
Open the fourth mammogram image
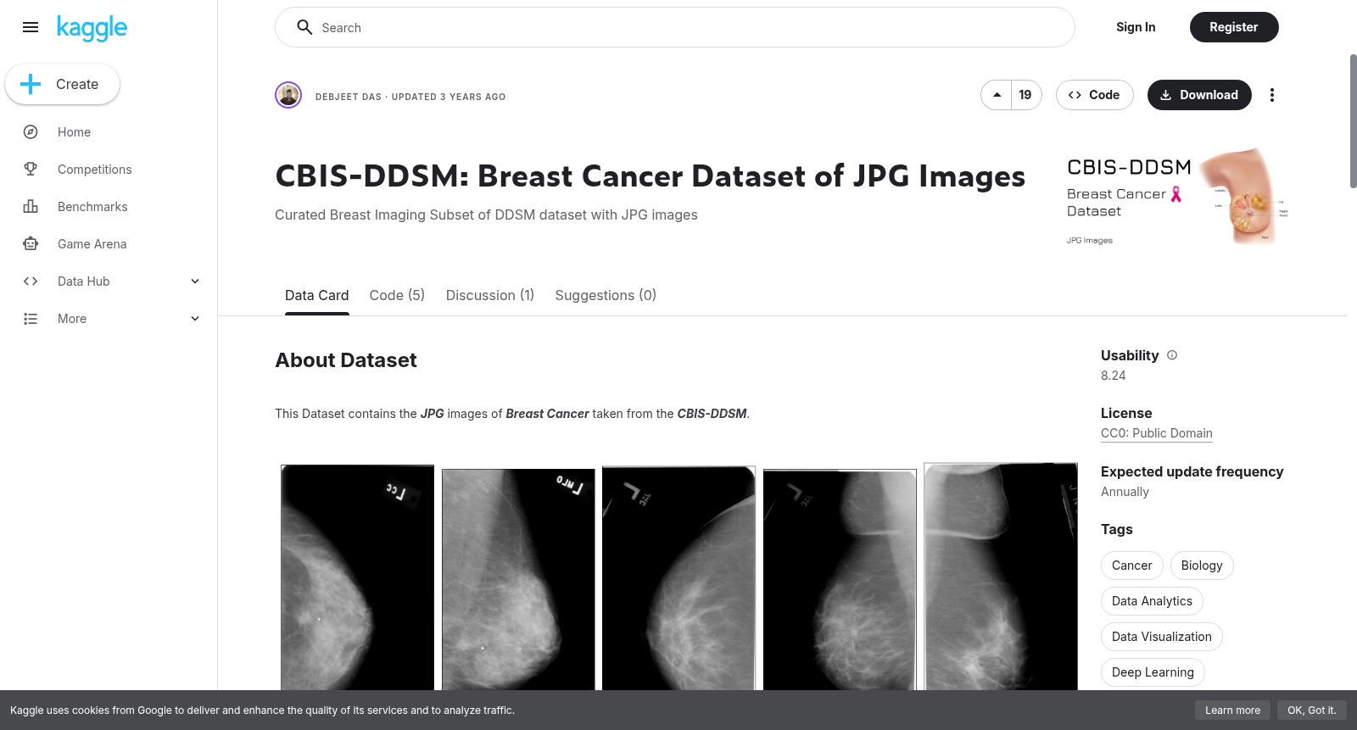pyautogui.click(x=840, y=579)
